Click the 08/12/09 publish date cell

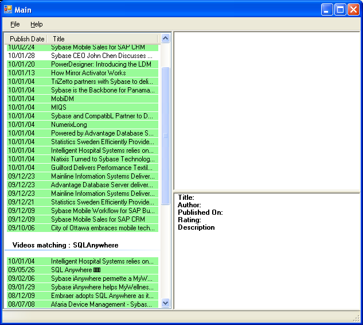[x=21, y=296]
